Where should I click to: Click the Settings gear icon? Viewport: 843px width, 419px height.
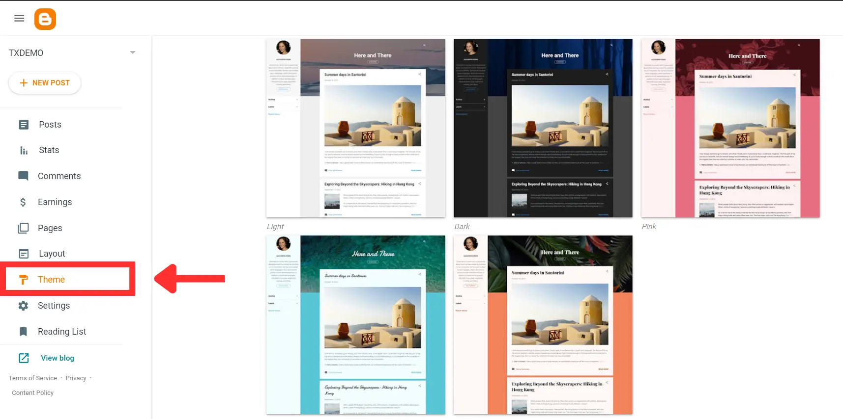click(23, 306)
